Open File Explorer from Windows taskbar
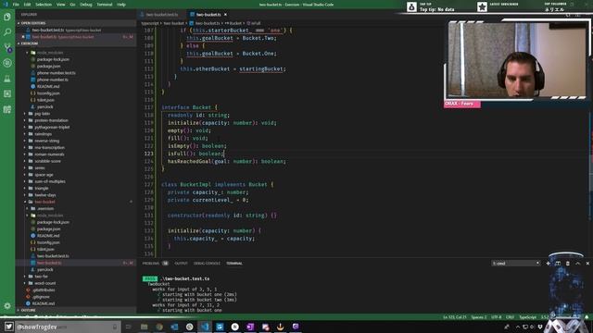Image resolution: width=593 pixels, height=333 pixels. tap(145, 327)
